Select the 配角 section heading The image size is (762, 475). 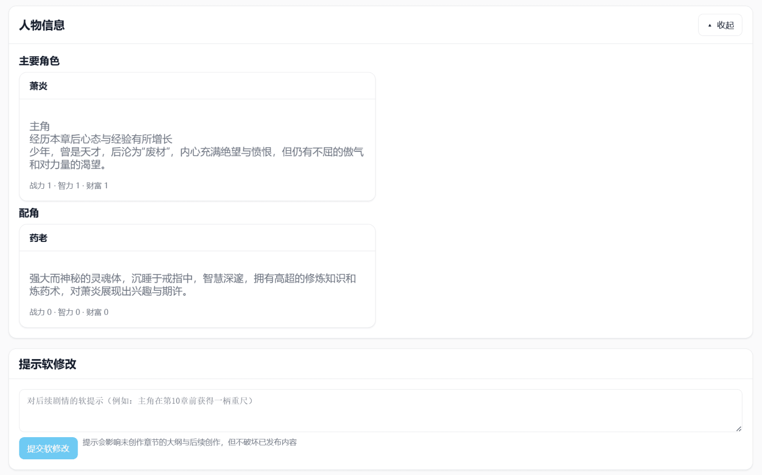coord(30,213)
